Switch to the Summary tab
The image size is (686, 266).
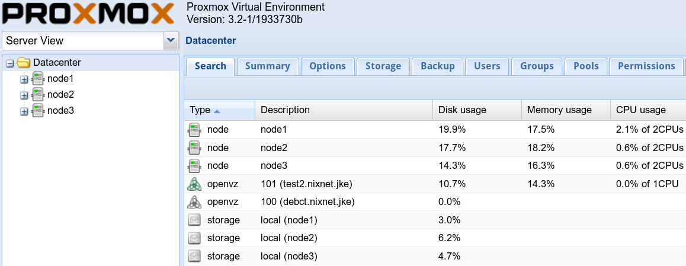pos(268,66)
